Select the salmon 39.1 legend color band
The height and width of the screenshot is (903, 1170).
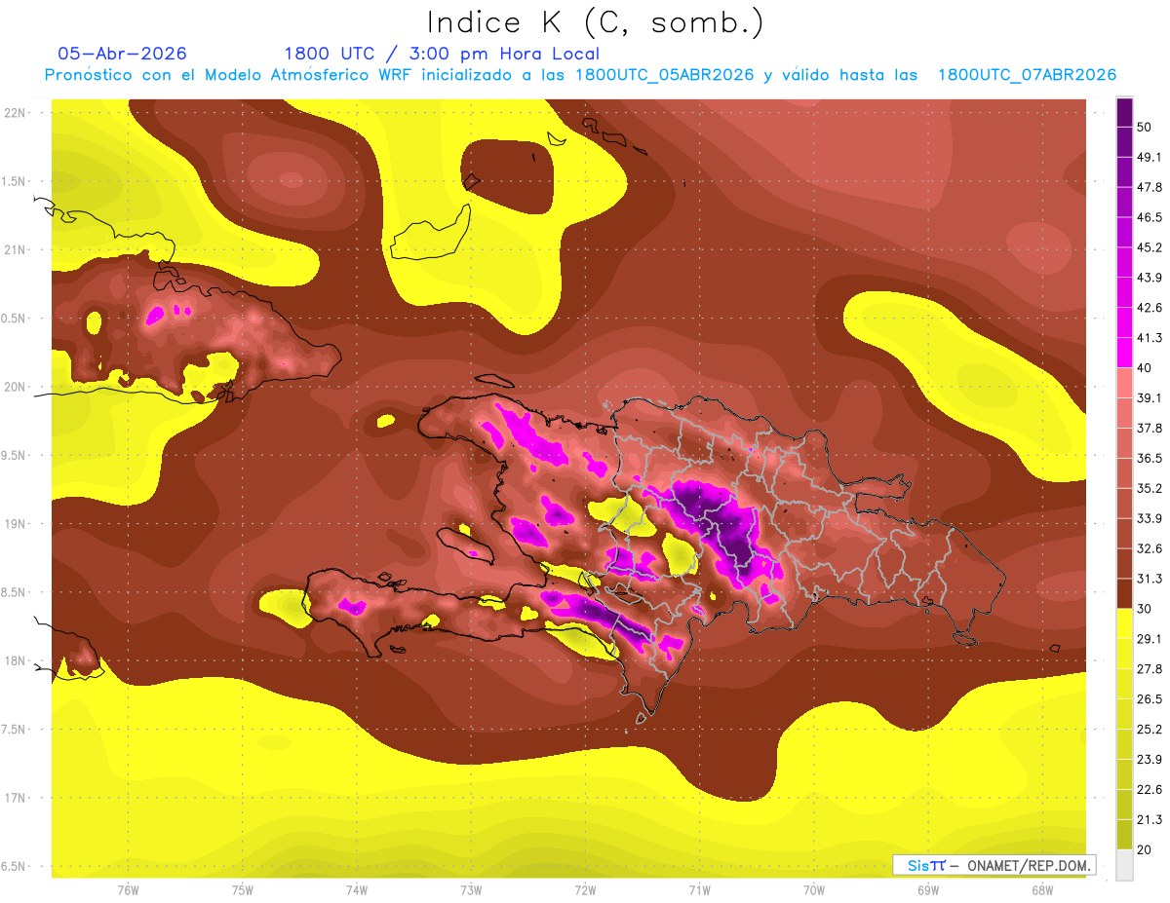click(1124, 382)
